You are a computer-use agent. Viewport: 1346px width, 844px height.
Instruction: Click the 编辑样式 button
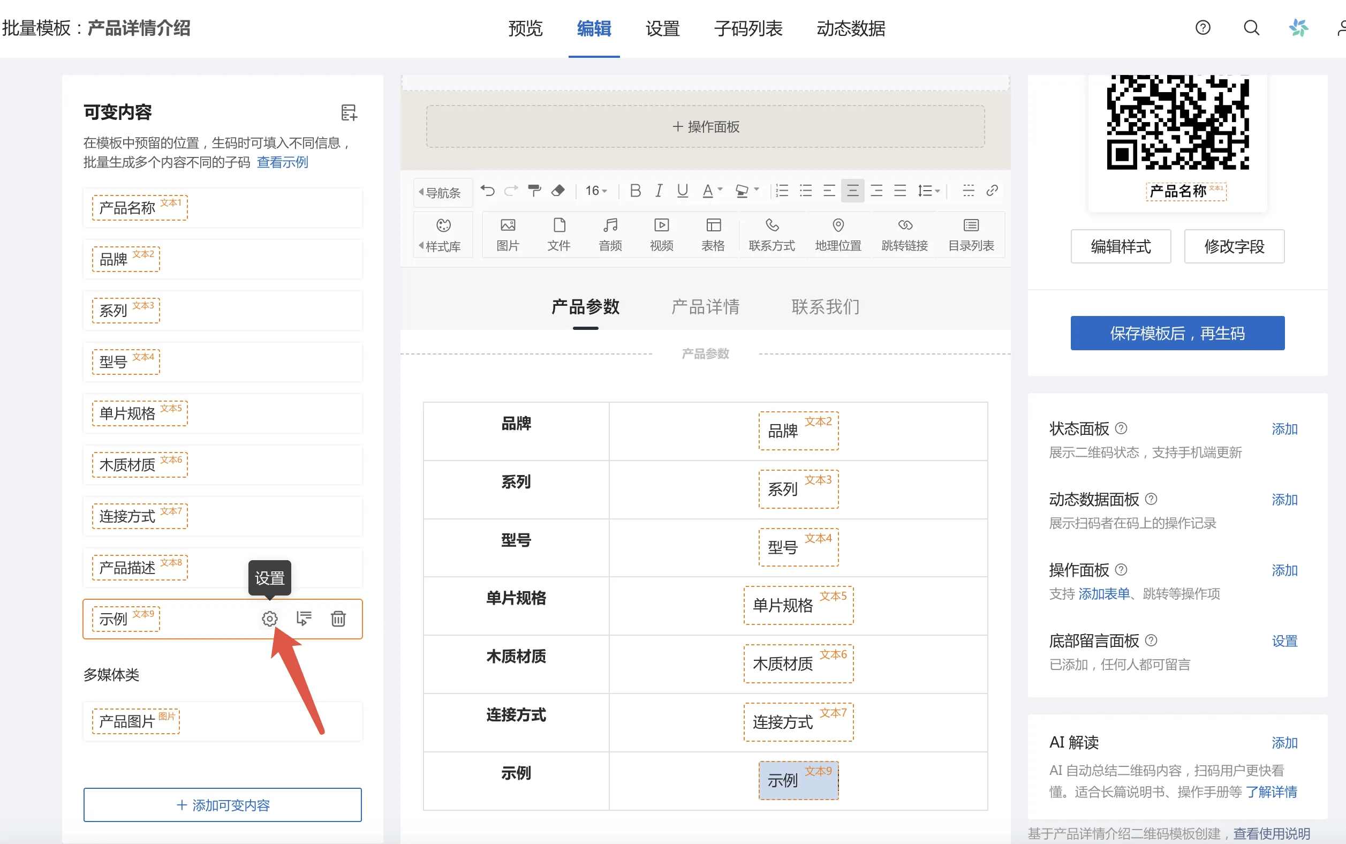click(1121, 246)
